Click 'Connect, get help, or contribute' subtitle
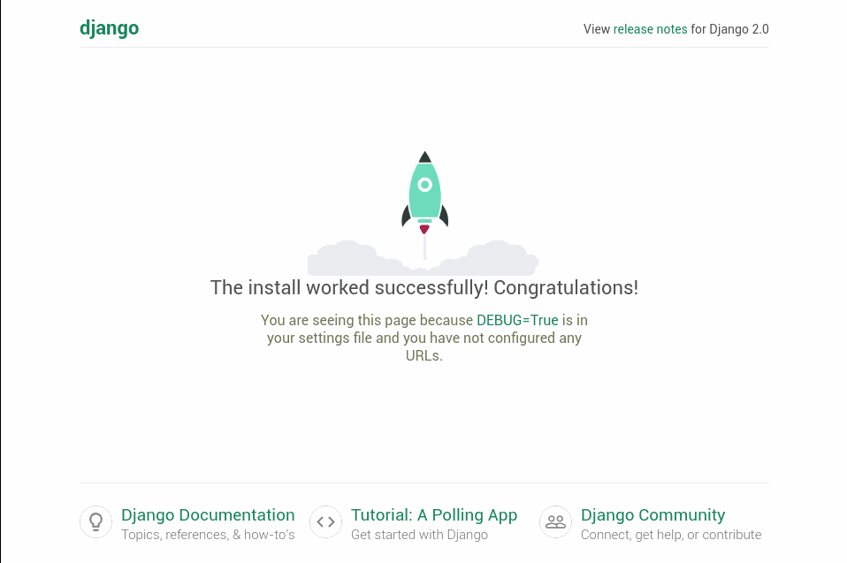 pyautogui.click(x=671, y=535)
